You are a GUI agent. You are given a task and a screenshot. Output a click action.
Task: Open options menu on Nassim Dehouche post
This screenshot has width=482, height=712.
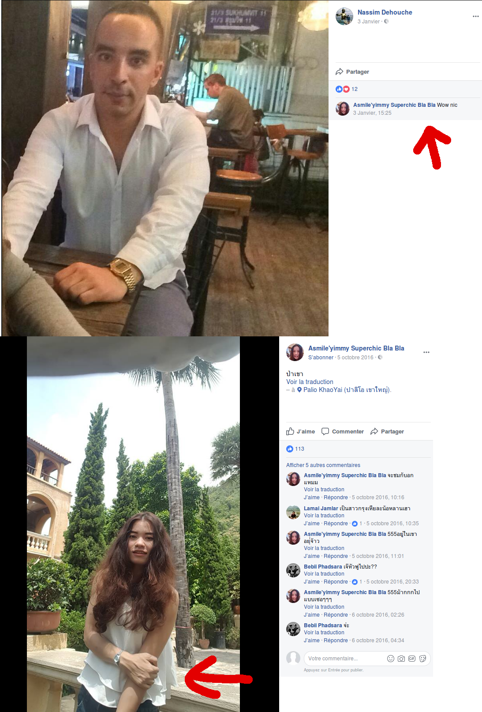tap(475, 16)
